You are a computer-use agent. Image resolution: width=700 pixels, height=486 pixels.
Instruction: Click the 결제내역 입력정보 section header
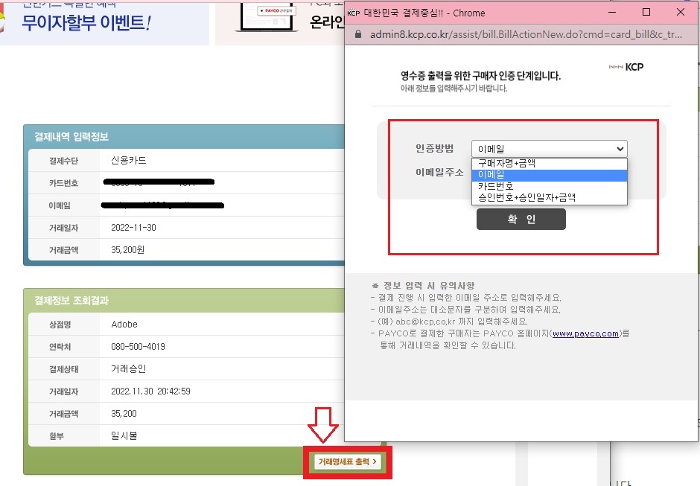click(x=70, y=136)
